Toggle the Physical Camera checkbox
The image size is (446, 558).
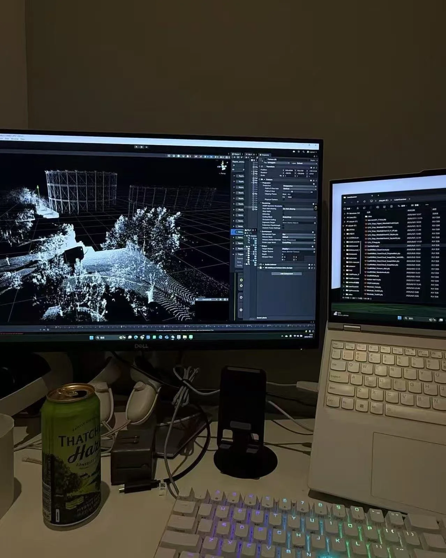(x=283, y=199)
